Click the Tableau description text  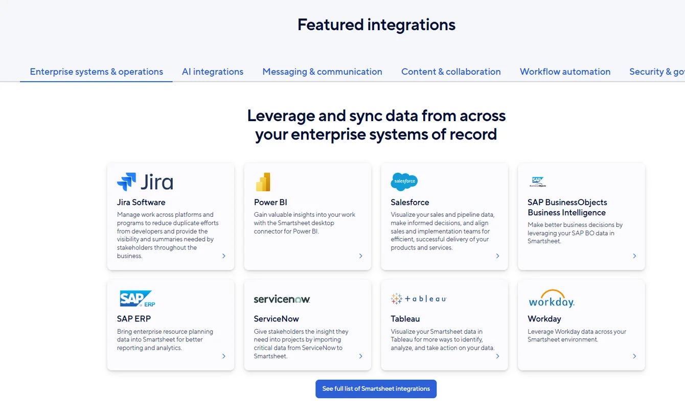click(443, 340)
